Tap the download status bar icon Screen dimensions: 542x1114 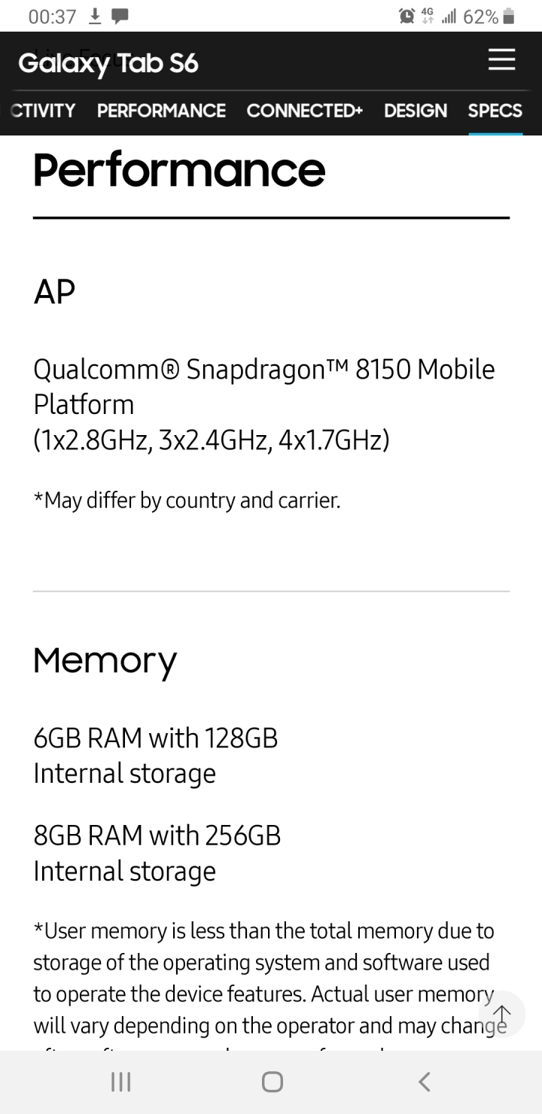(95, 16)
